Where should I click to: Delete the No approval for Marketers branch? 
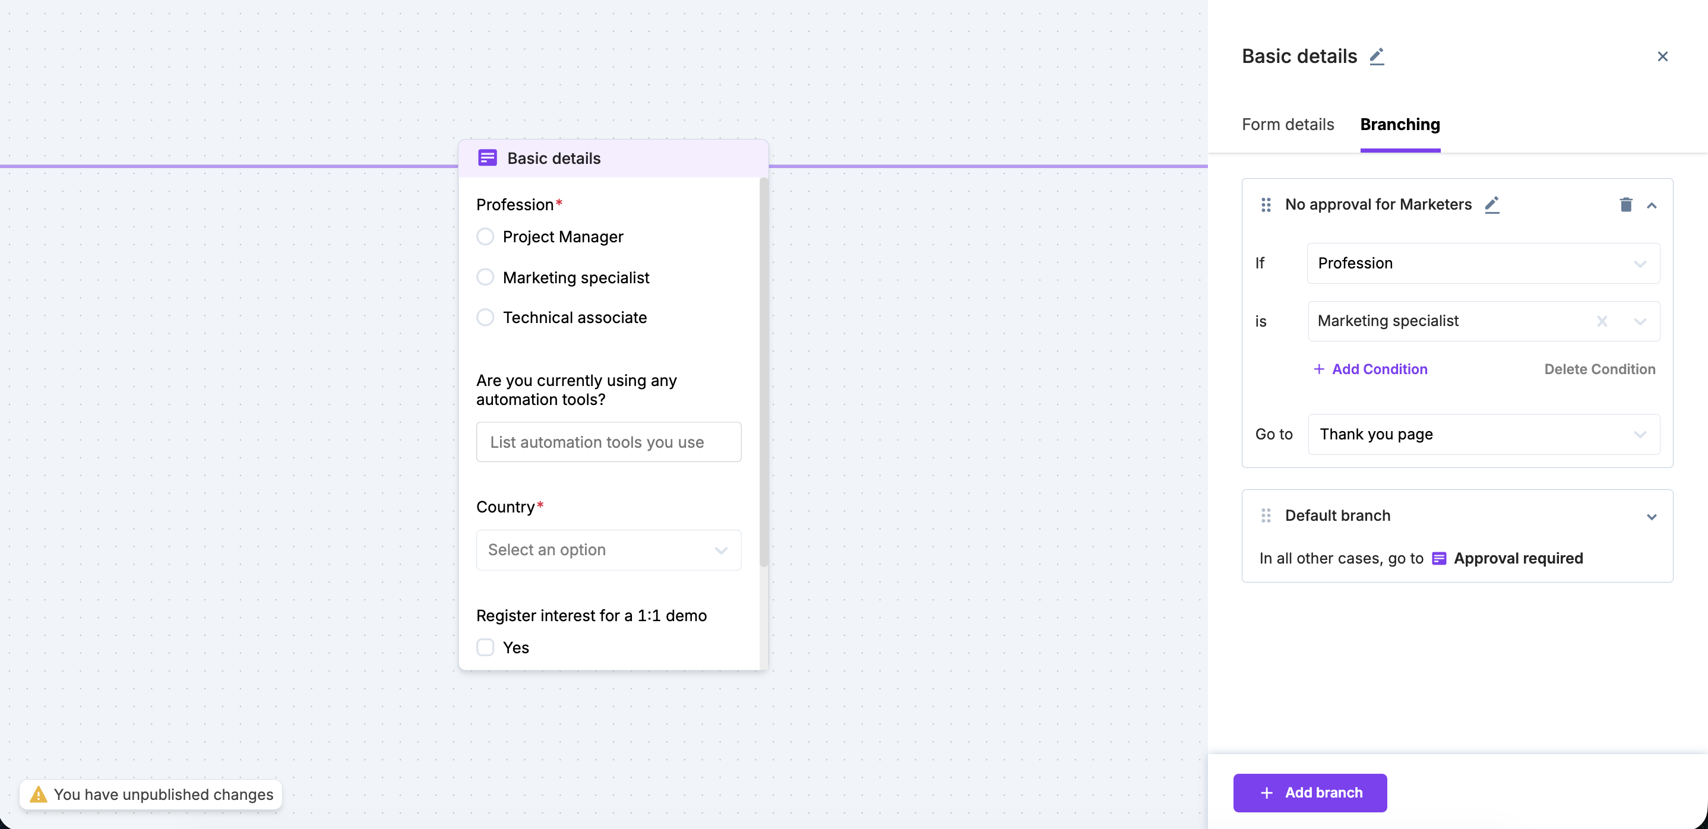[1626, 204]
